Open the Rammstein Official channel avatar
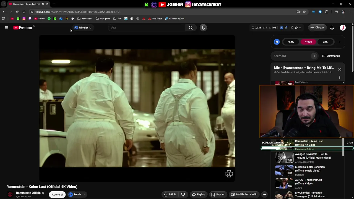This screenshot has height=199, width=354. (x=10, y=195)
